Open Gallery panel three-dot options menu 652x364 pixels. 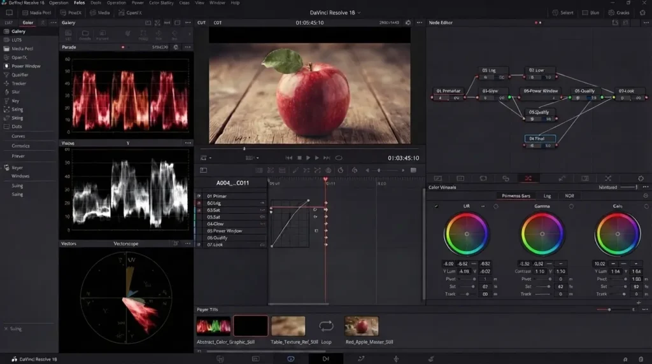click(188, 22)
